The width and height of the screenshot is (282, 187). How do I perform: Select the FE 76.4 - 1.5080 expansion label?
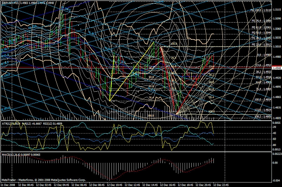pyautogui.click(x=262, y=21)
